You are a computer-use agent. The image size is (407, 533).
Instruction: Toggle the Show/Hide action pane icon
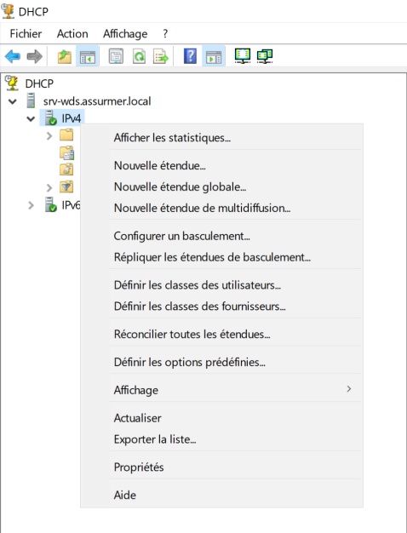pyautogui.click(x=214, y=56)
